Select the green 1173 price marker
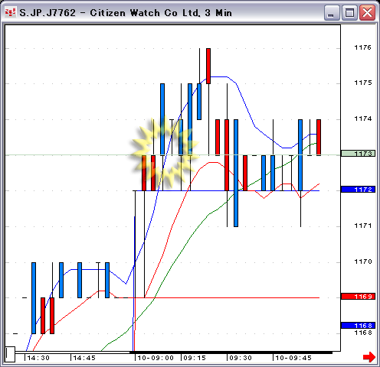 click(358, 154)
